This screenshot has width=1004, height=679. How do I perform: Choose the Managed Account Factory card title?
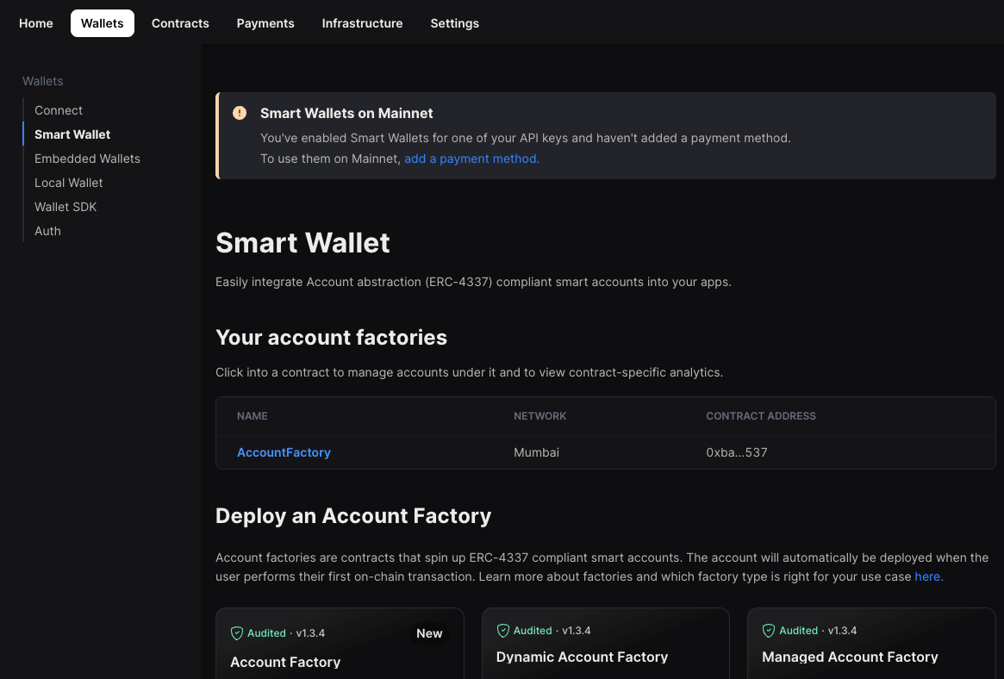click(x=850, y=657)
